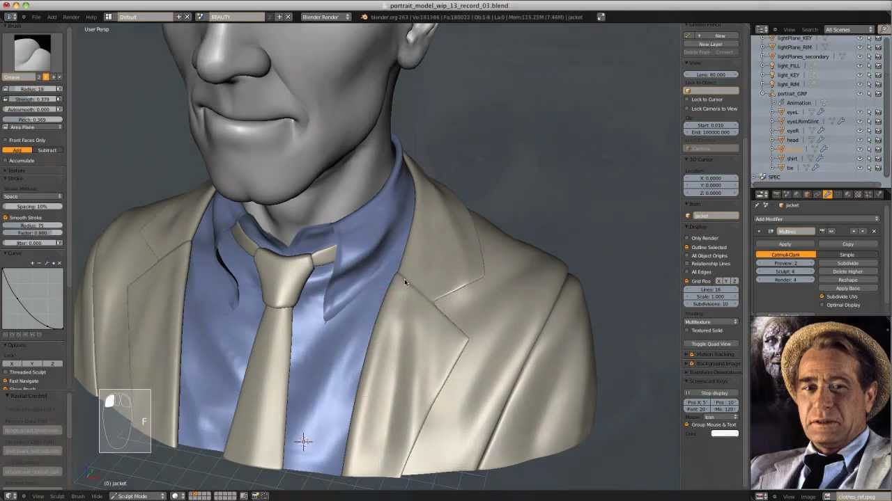892x501 pixels.
Task: Toggle Subdivide UVs checkbox
Action: click(822, 297)
